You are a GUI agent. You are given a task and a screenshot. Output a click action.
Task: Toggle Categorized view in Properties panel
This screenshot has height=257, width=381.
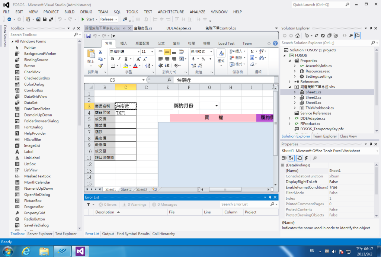(x=284, y=158)
